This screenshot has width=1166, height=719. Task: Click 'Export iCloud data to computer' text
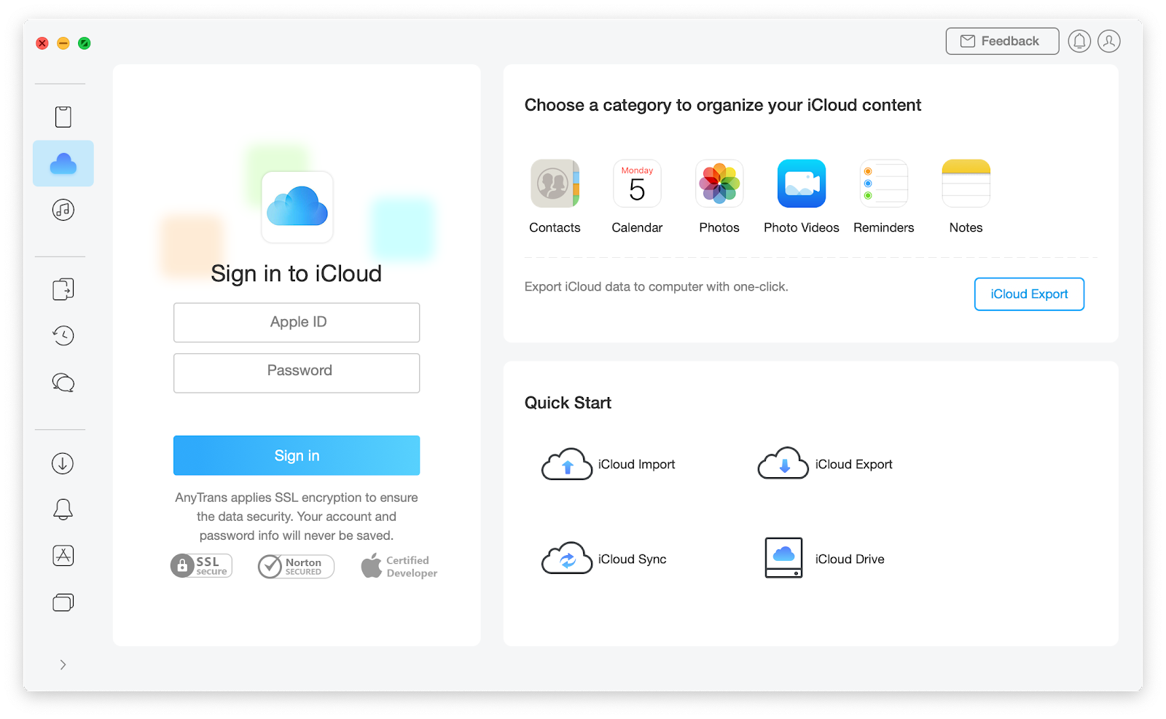(656, 287)
